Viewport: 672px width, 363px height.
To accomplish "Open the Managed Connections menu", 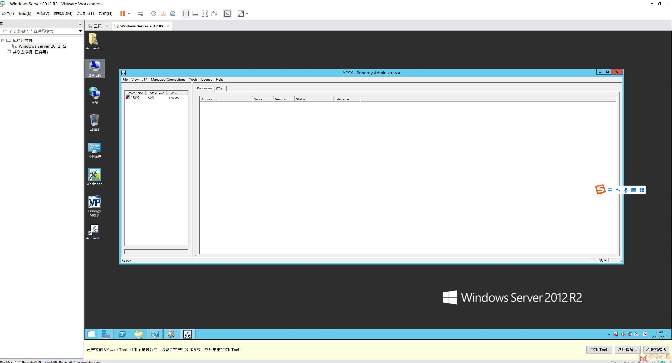I will pyautogui.click(x=168, y=79).
